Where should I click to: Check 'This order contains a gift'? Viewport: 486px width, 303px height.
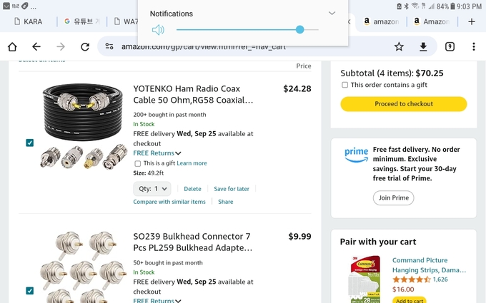344,85
